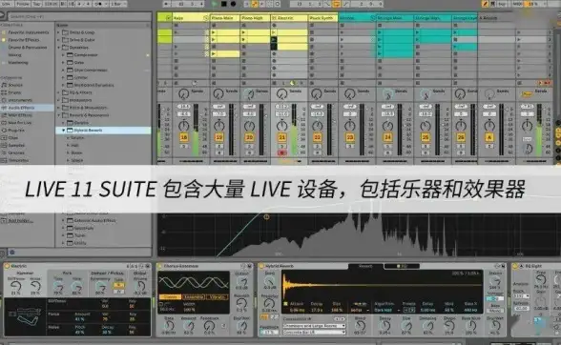Launch the first clip in Strings Main track
The height and width of the screenshot is (345, 561).
coord(380,32)
